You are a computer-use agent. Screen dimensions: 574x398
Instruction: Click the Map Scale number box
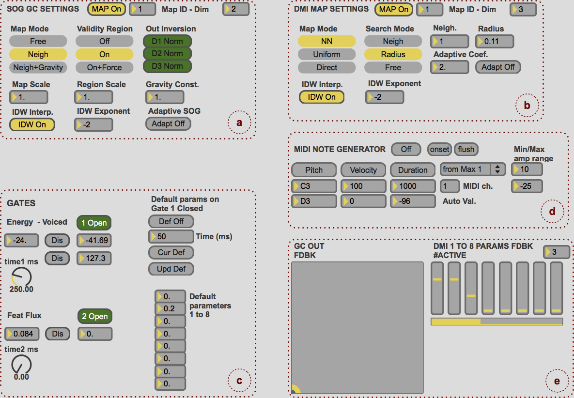(29, 97)
